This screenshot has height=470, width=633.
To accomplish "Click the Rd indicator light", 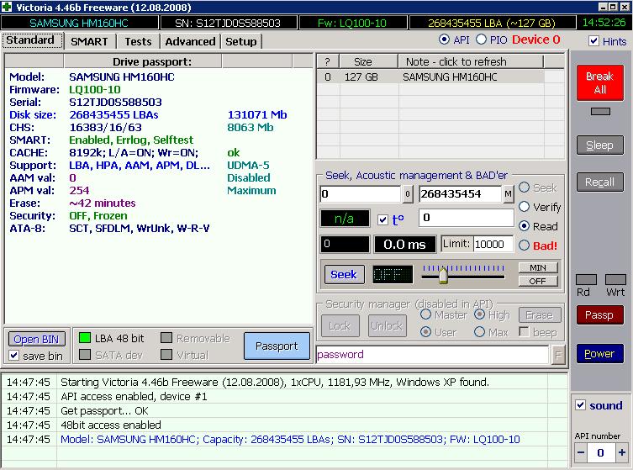I will 586,279.
